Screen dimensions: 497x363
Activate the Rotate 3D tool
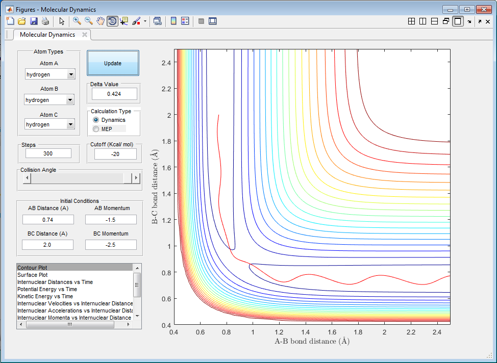112,21
